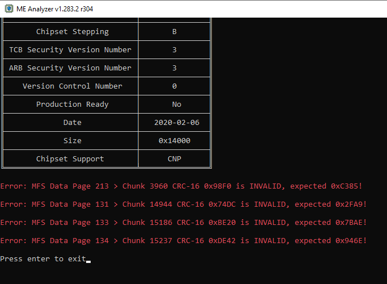
Task: Select the date value '2020-02-06'
Action: pos(177,123)
